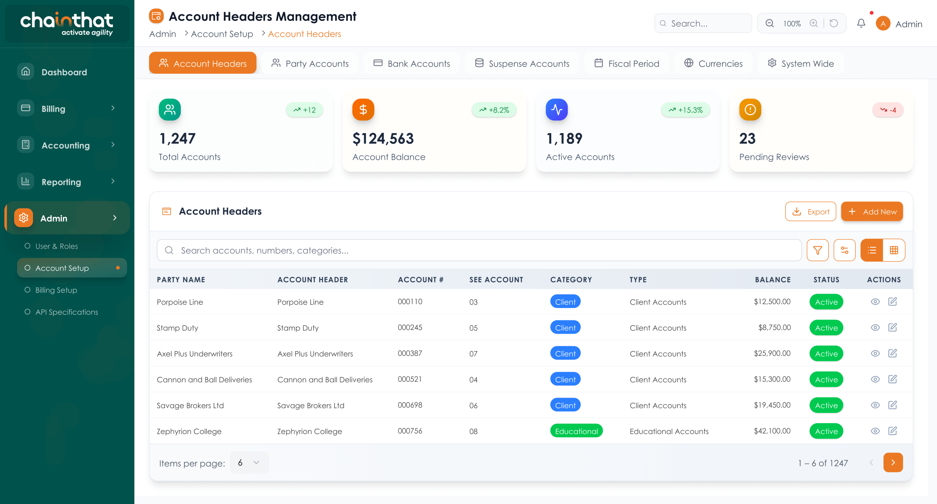The image size is (937, 504).
Task: Click the zoom in magnifier icon
Action: 814,24
